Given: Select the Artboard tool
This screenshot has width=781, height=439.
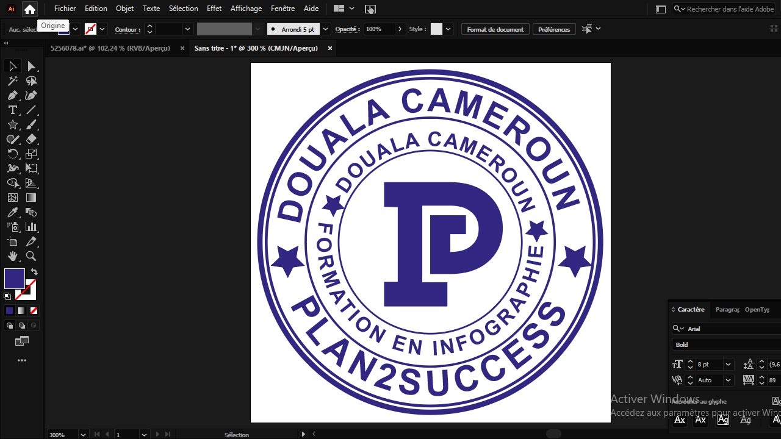Looking at the screenshot, I should (x=12, y=241).
